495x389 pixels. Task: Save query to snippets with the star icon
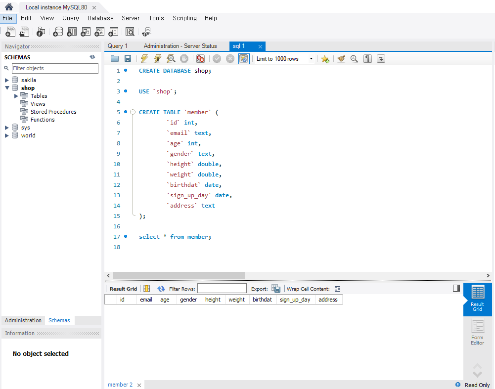325,59
